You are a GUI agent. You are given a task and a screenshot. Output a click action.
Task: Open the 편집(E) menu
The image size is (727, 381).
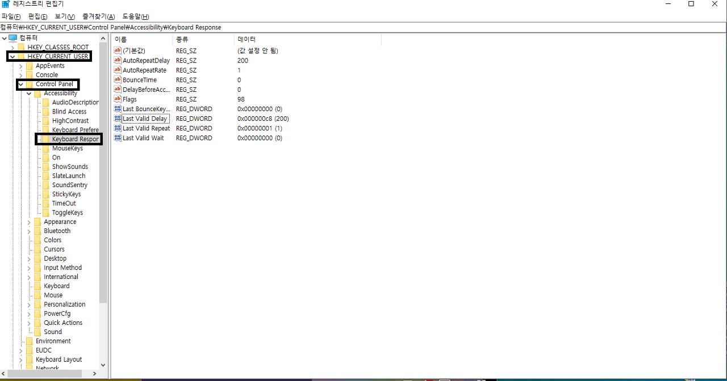pos(38,16)
